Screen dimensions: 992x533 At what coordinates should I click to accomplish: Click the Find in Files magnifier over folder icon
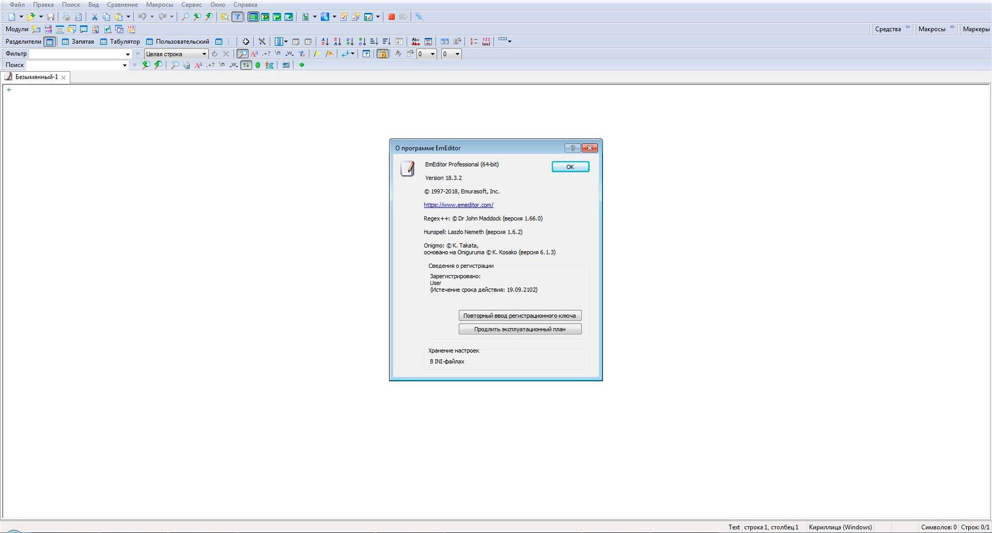(x=225, y=17)
